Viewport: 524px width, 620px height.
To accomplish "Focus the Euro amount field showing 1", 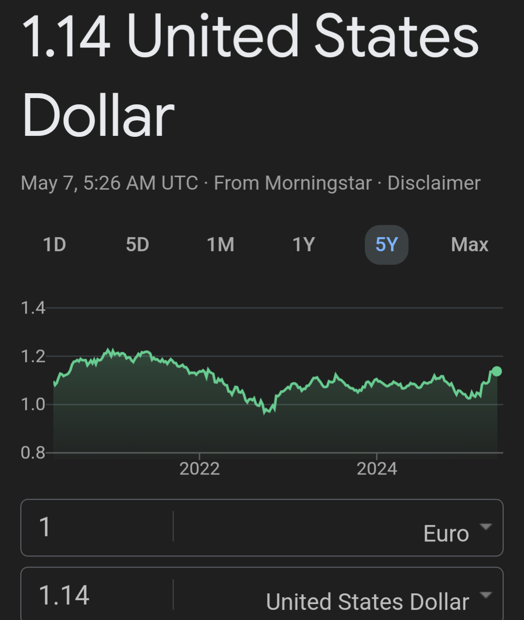I will pyautogui.click(x=97, y=527).
